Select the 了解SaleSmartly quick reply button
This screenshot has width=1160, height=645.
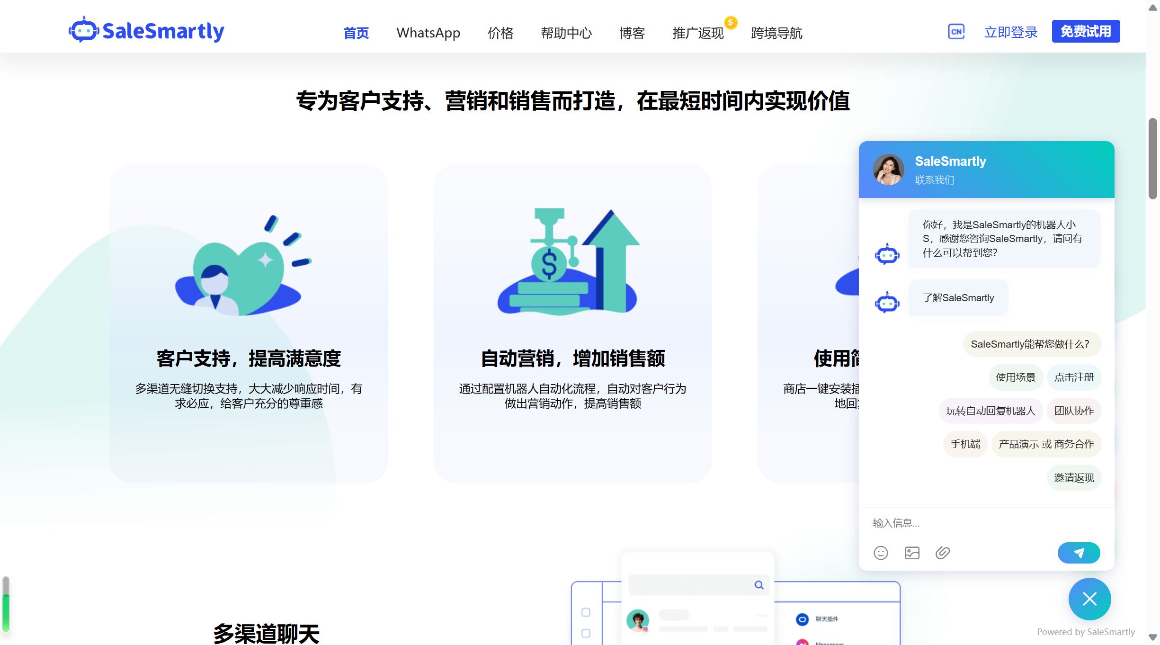[x=958, y=297]
